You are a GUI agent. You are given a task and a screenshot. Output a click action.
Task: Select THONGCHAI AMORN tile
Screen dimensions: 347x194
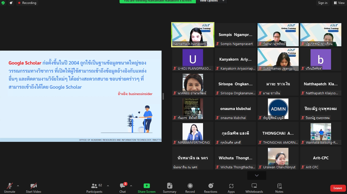coord(278,133)
